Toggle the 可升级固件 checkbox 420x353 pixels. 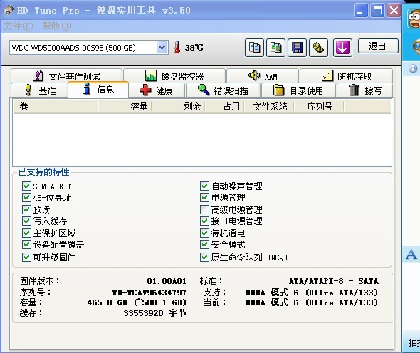click(26, 258)
